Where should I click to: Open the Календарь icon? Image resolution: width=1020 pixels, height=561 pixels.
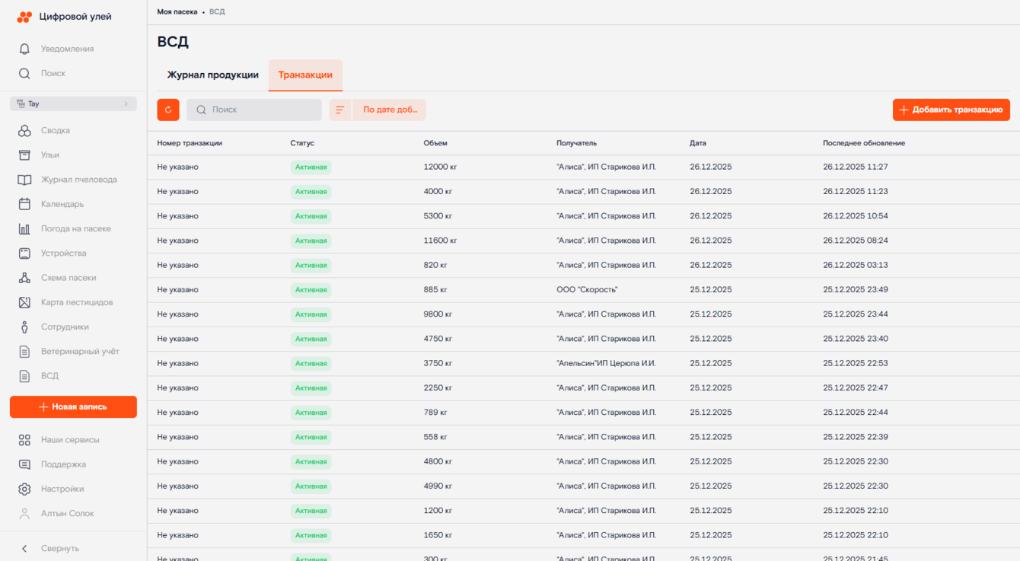point(24,204)
